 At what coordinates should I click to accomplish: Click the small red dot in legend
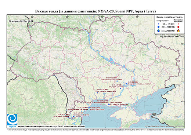tap(179, 24)
